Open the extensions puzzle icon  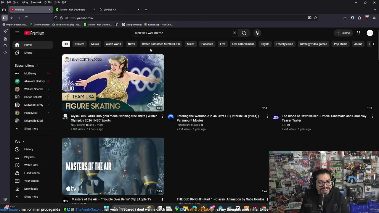point(359,18)
